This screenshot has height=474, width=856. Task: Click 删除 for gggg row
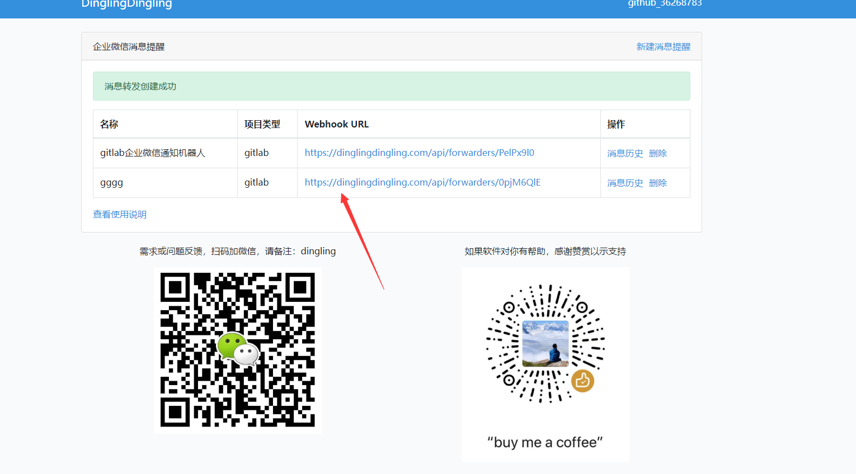[658, 183]
